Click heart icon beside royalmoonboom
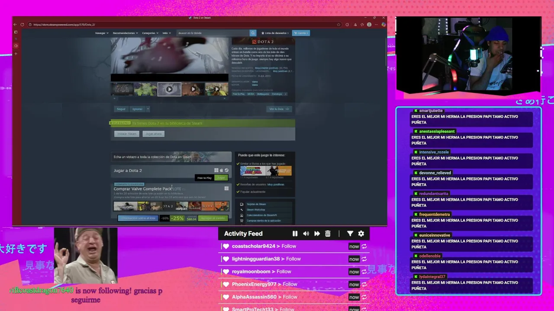The image size is (554, 311). [225, 272]
